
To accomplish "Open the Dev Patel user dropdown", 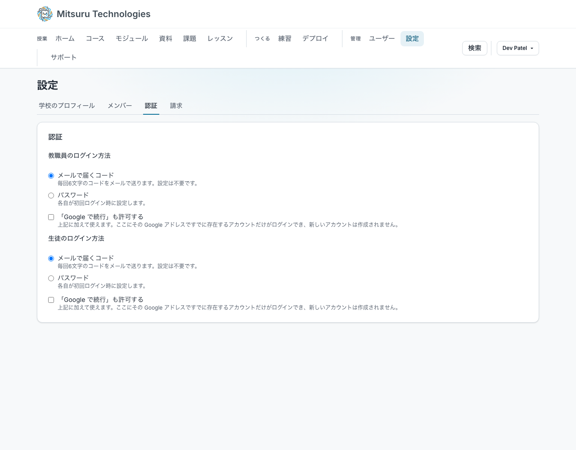I will pos(517,48).
